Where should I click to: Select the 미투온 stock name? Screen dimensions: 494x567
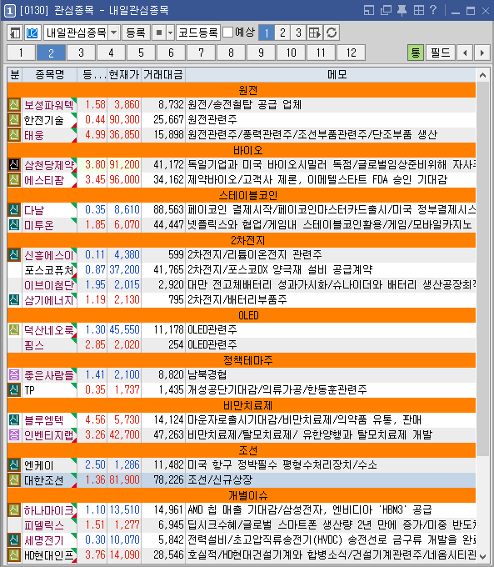38,225
